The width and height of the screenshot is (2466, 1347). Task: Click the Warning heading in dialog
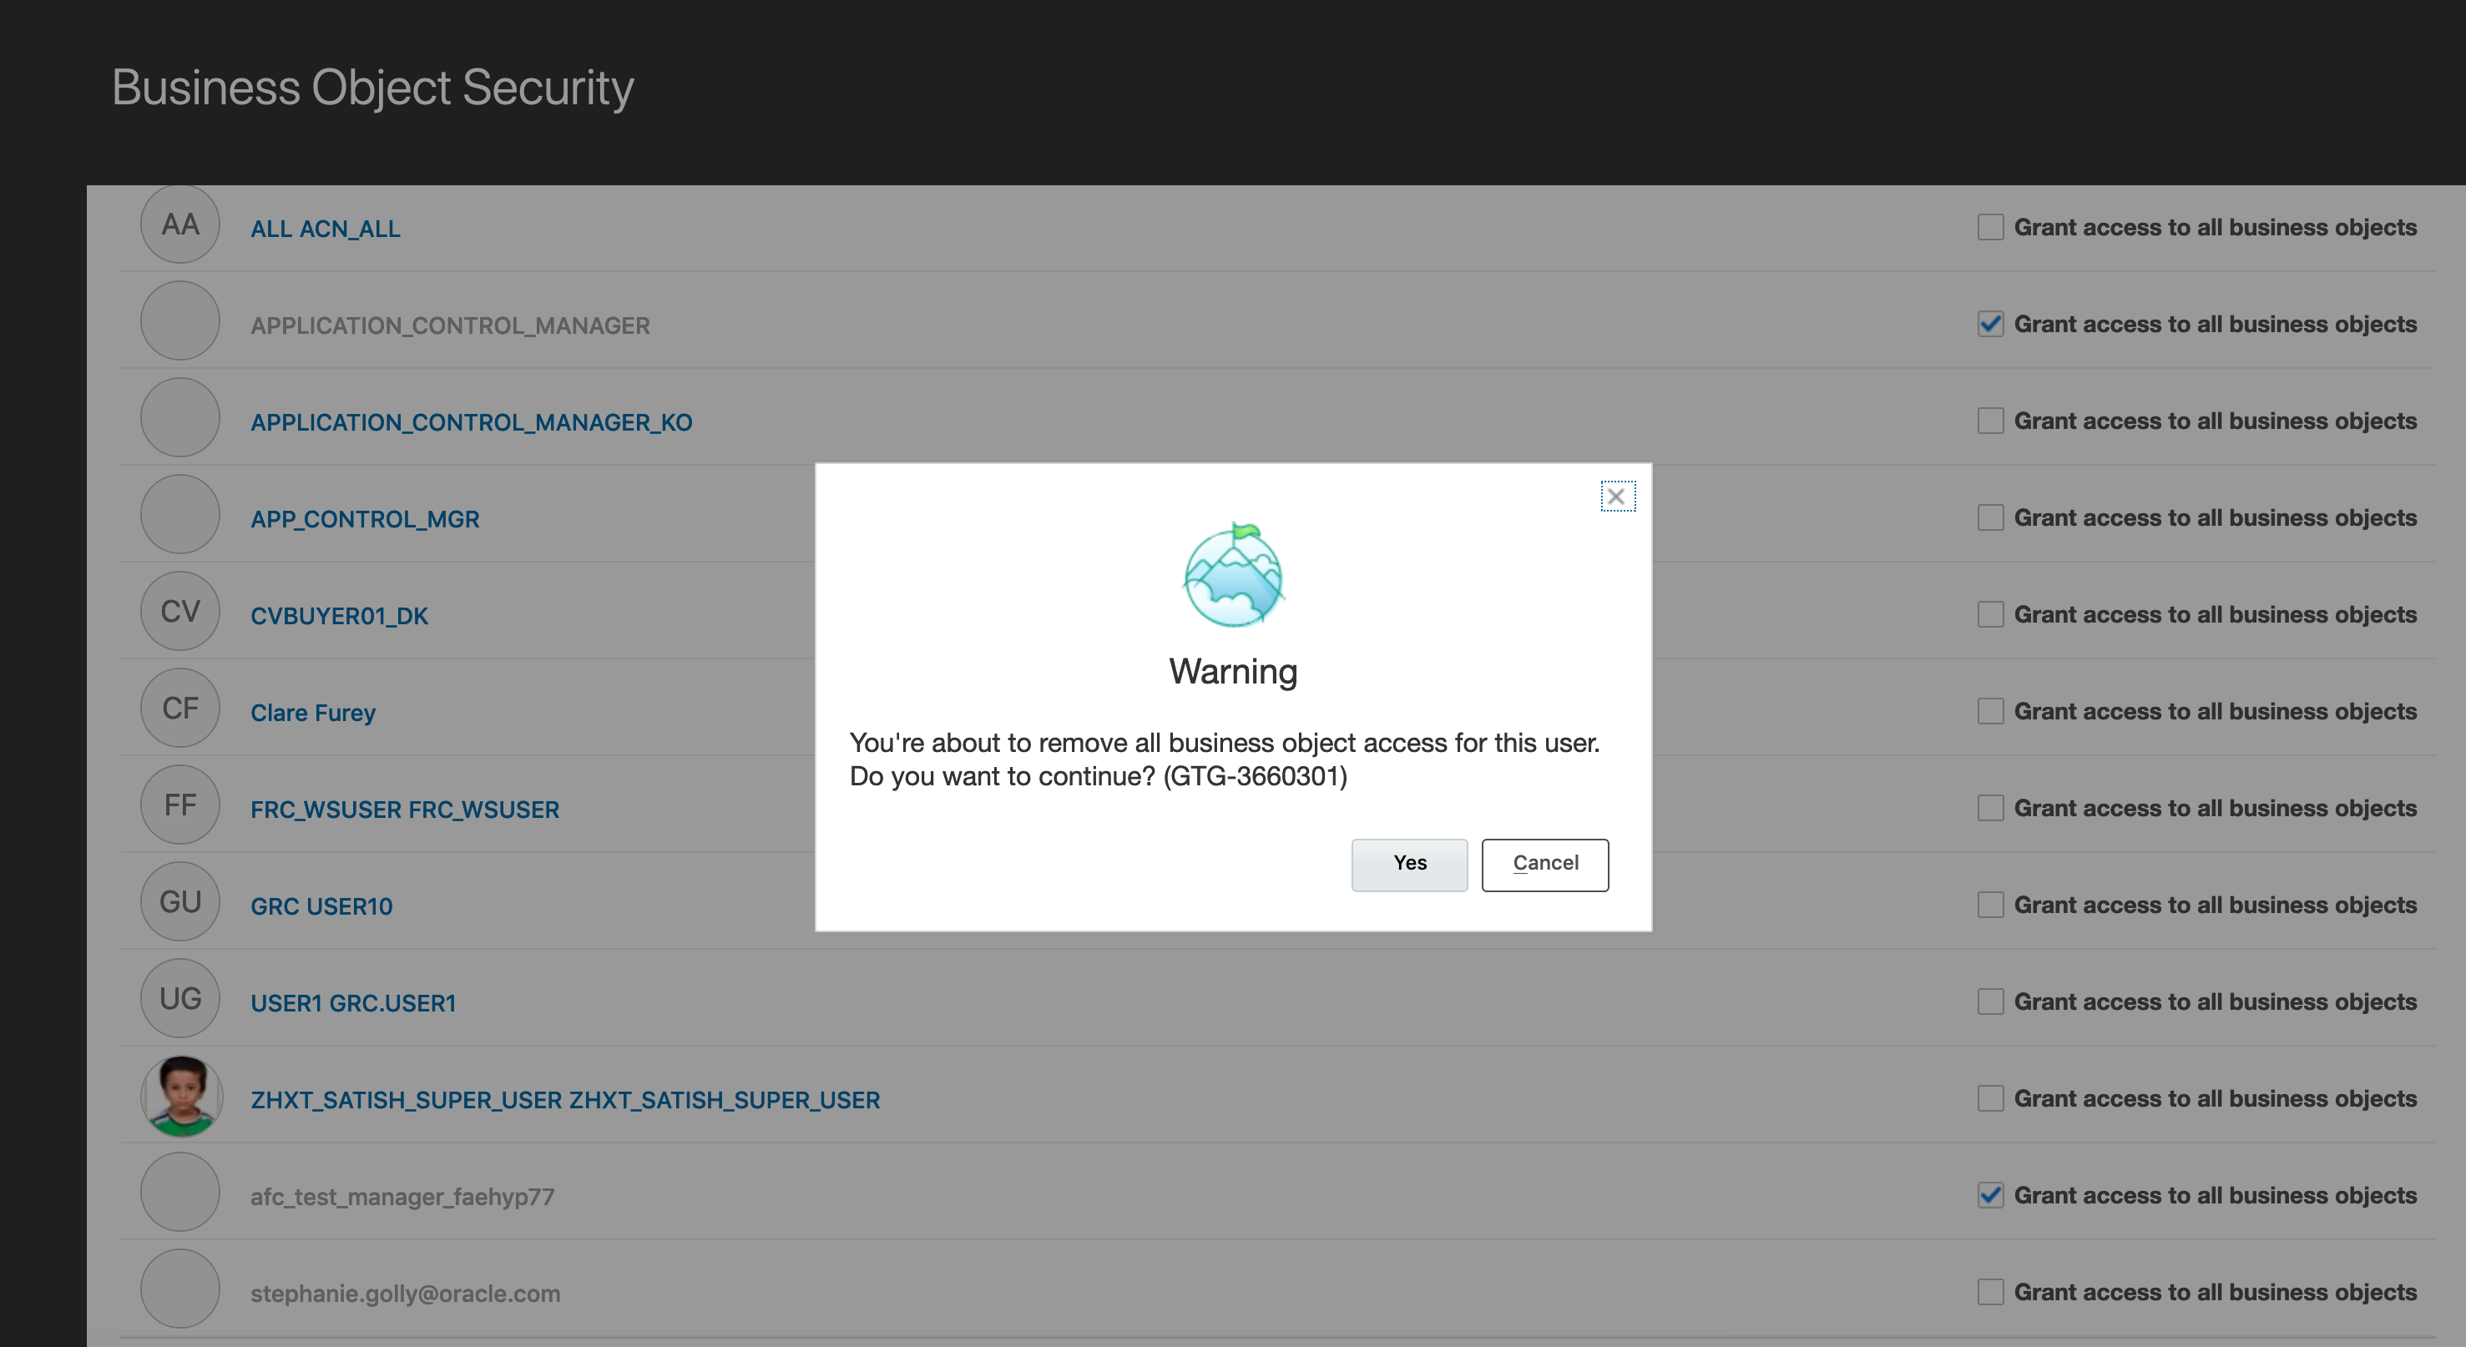click(x=1233, y=671)
